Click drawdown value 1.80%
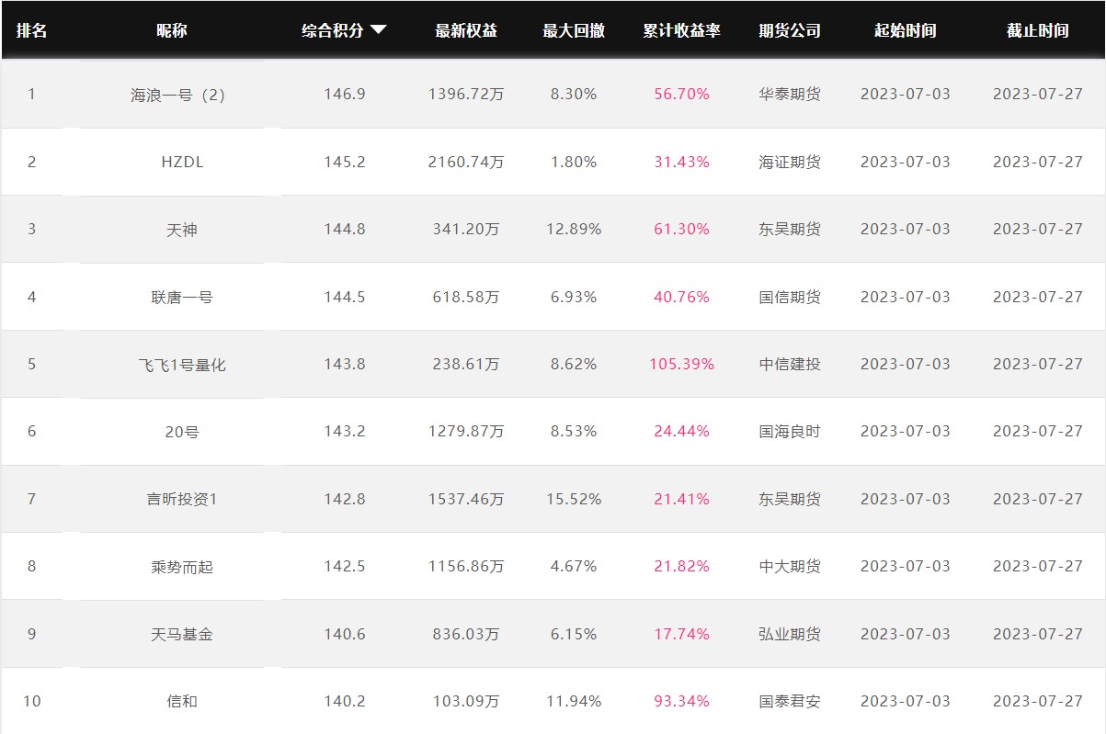Image resolution: width=1106 pixels, height=734 pixels. (x=574, y=162)
